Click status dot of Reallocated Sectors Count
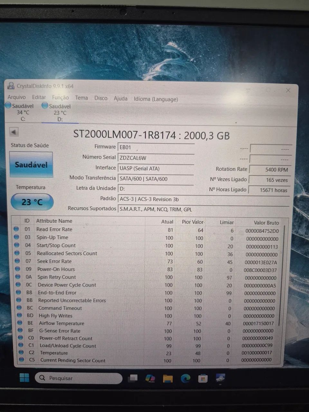 point(17,253)
